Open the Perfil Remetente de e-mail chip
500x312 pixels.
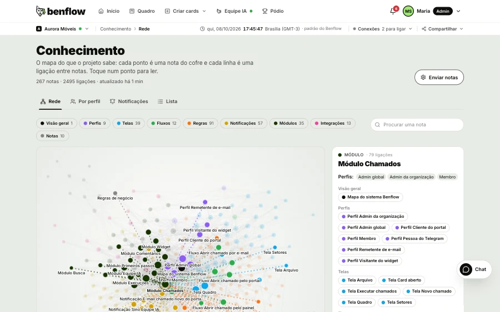(x=372, y=250)
